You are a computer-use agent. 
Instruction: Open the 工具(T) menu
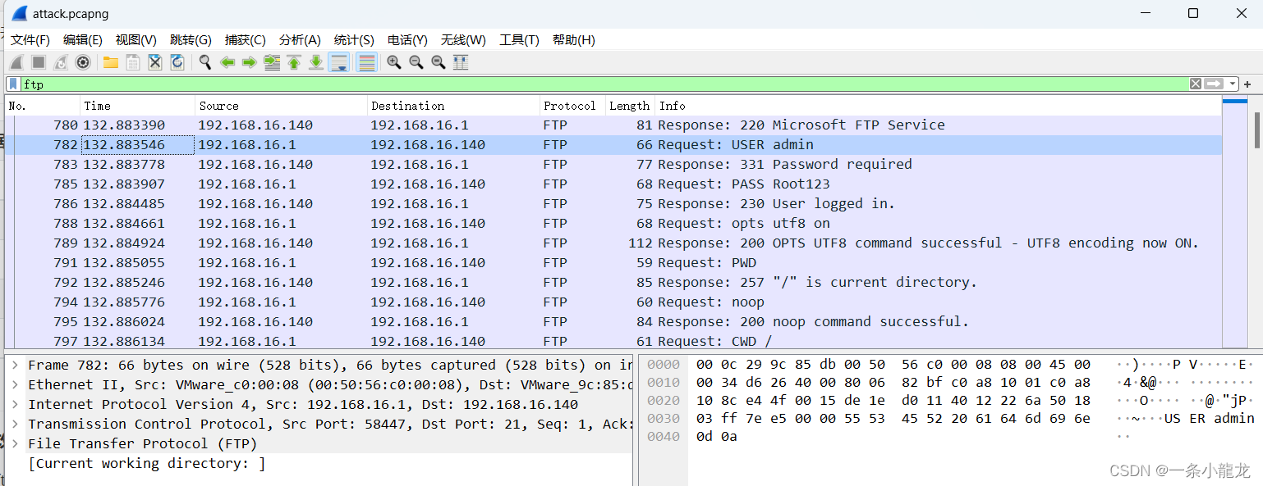coord(519,40)
